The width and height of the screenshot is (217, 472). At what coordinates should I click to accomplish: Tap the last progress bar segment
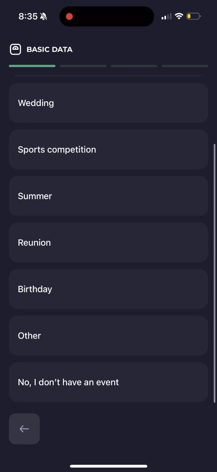tap(185, 66)
